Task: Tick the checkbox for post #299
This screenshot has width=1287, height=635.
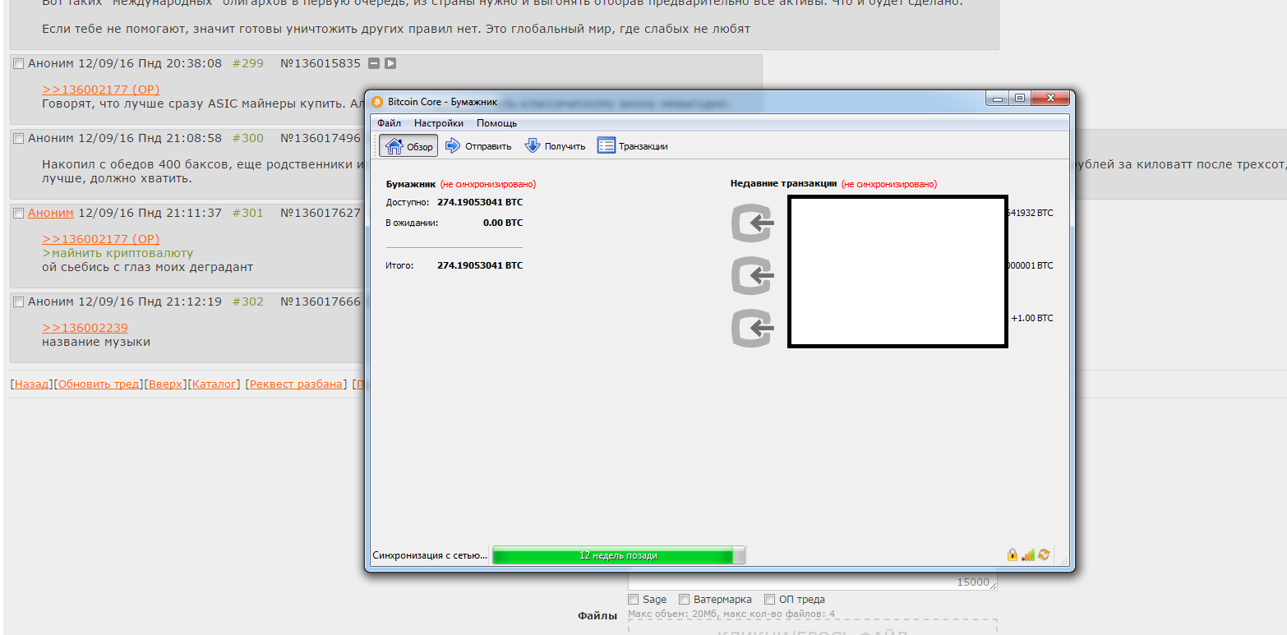Action: coord(19,64)
